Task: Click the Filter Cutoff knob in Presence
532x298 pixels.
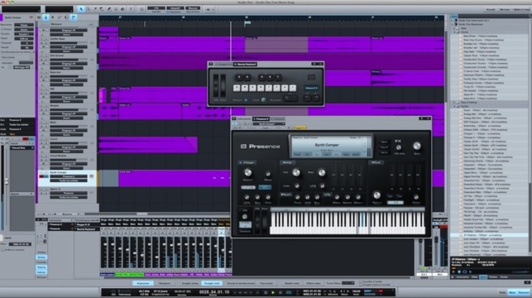Action: tap(248, 172)
